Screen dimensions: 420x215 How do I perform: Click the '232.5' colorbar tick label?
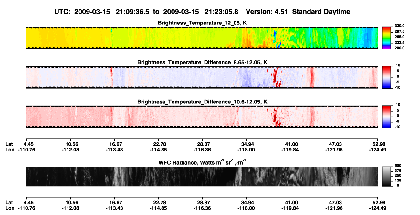pos(400,43)
